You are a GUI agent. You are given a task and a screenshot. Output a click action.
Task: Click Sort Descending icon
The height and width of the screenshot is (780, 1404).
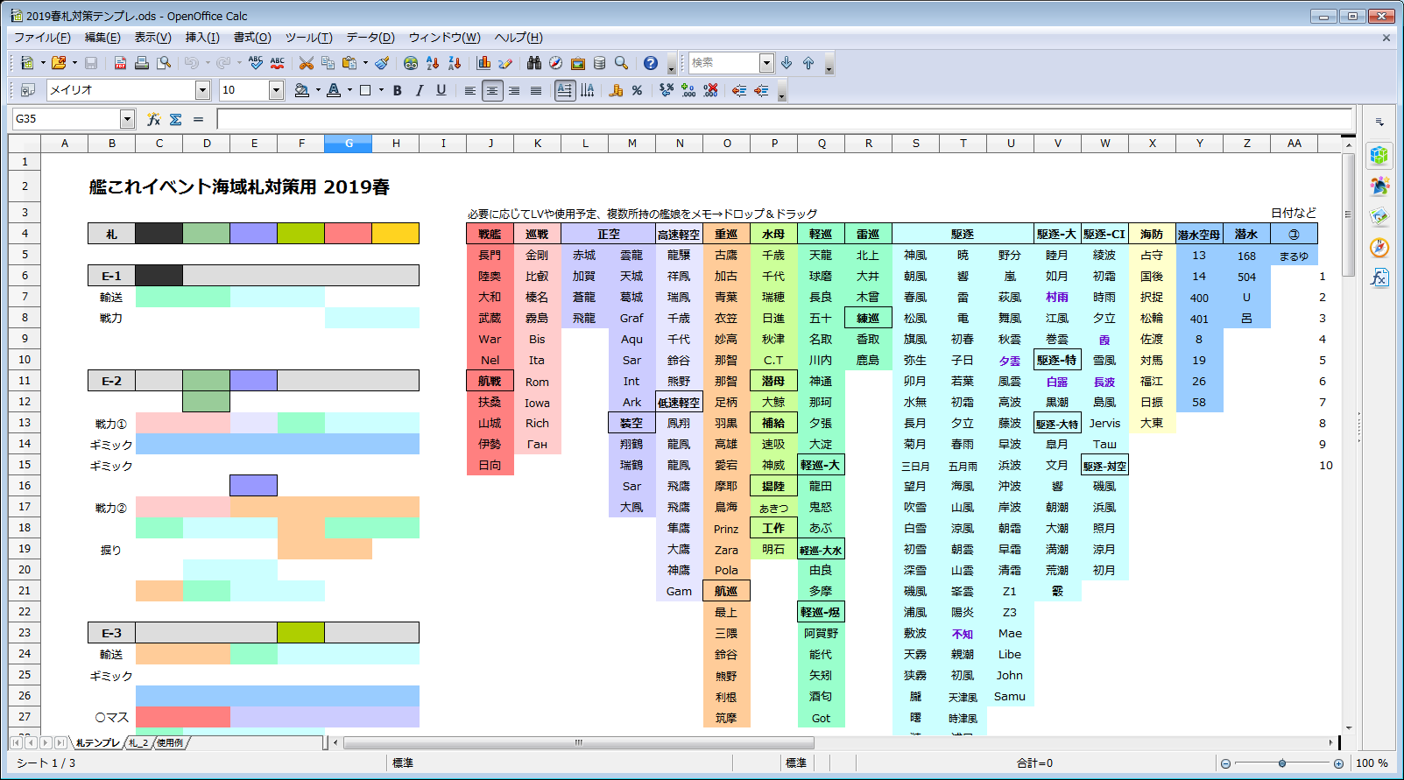(455, 63)
